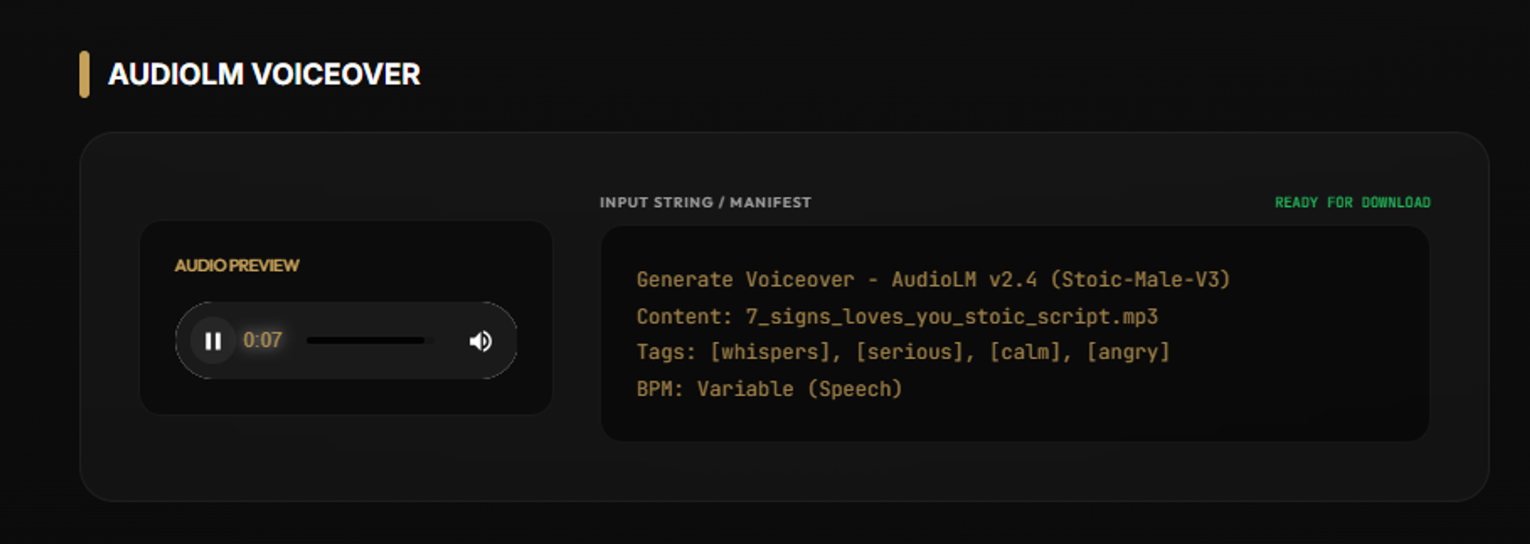
Task: Click the [angry] tag
Action: 1128,352
